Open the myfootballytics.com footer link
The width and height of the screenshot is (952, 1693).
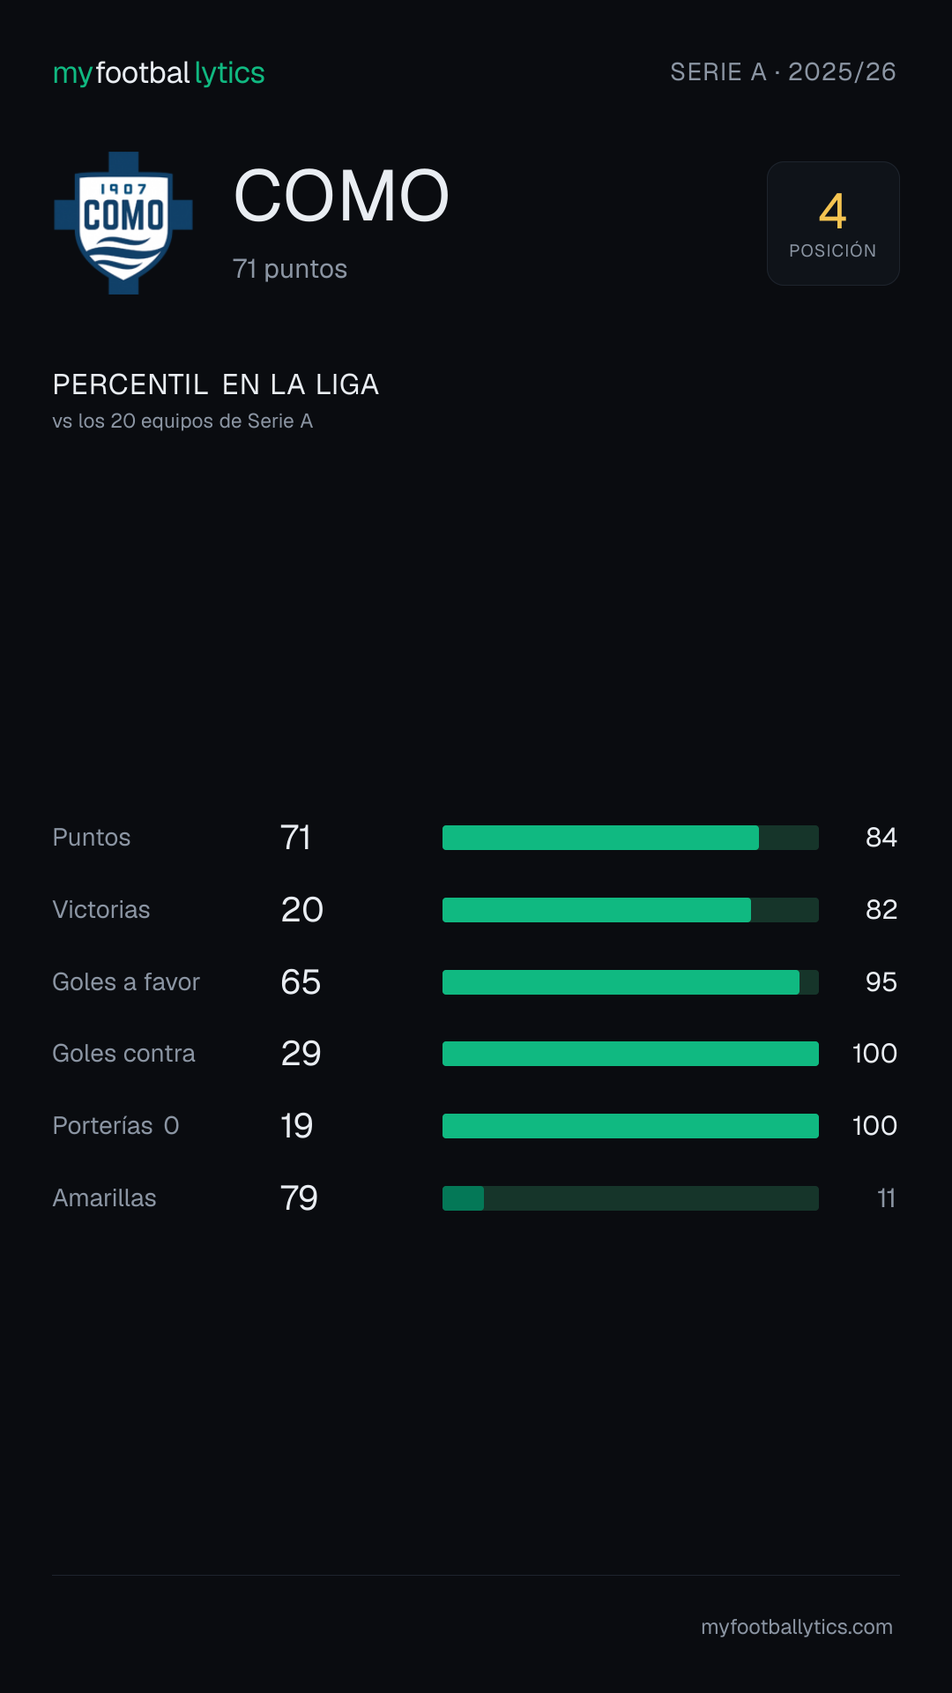point(797,1627)
